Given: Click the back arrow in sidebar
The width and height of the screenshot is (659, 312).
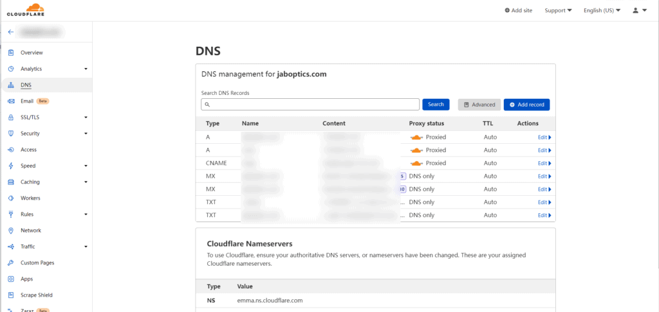Looking at the screenshot, I should click(x=11, y=32).
